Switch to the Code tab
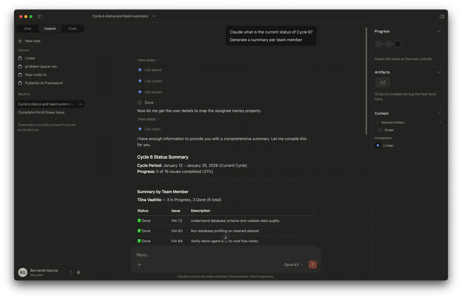The image size is (462, 299). (72, 29)
